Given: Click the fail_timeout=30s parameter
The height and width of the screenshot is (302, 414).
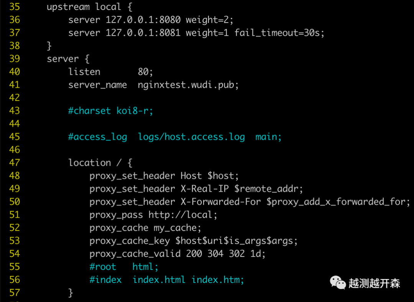Looking at the screenshot, I should click(x=279, y=33).
